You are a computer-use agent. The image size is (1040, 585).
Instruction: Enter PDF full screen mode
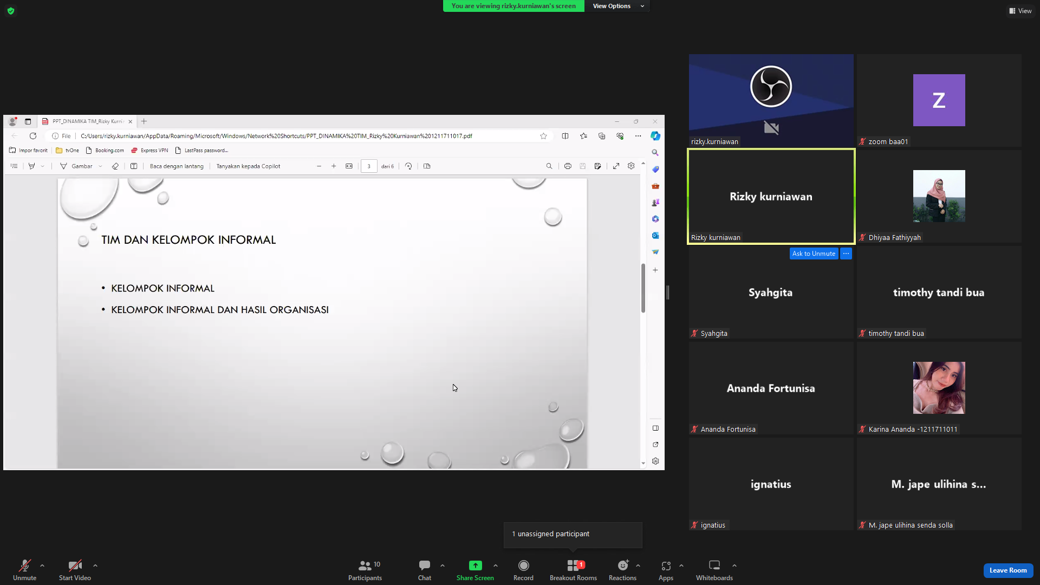pyautogui.click(x=616, y=166)
